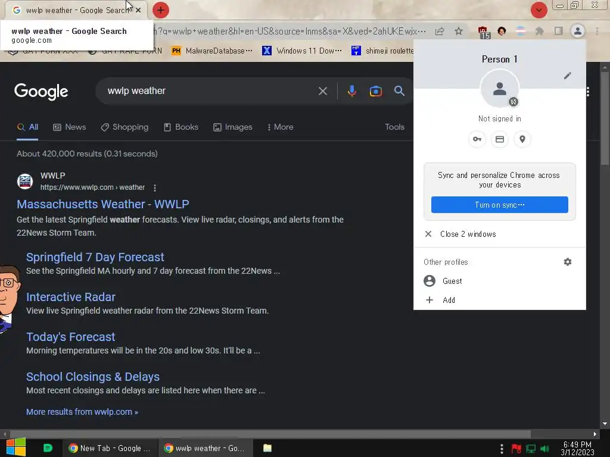Switch to the Books tab

coord(181,127)
